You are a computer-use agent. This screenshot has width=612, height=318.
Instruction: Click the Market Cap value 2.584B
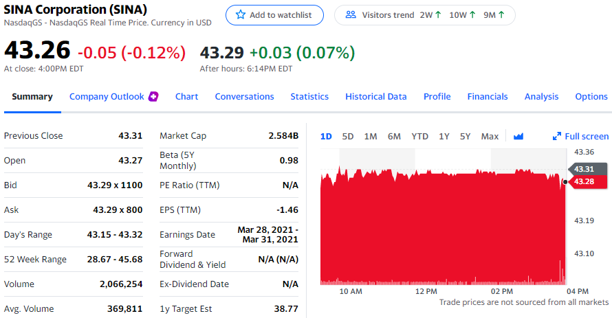tap(283, 135)
